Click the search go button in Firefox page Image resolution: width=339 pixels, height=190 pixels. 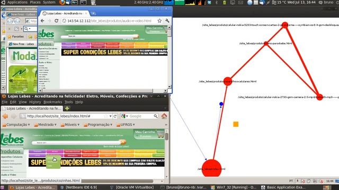123,142
